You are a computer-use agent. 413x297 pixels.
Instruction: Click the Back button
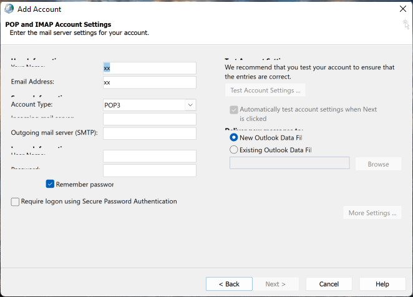pyautogui.click(x=229, y=284)
